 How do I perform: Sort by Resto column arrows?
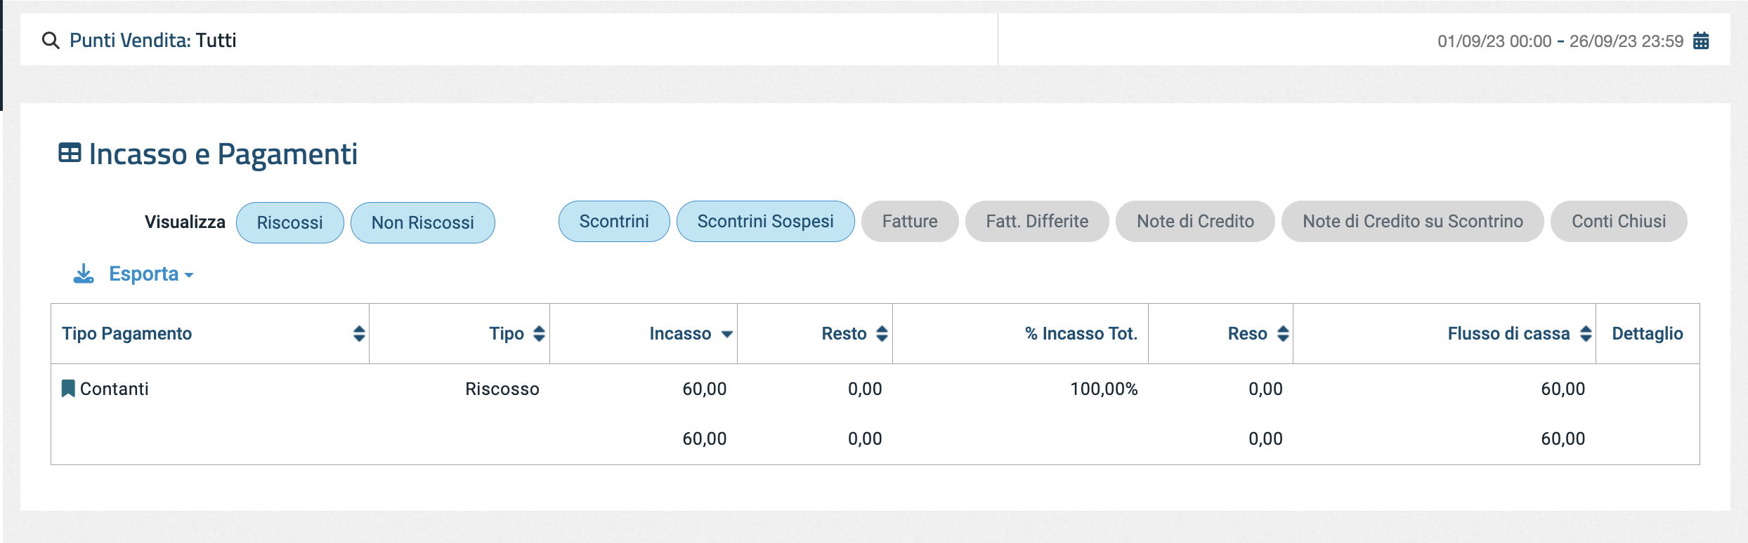click(882, 334)
